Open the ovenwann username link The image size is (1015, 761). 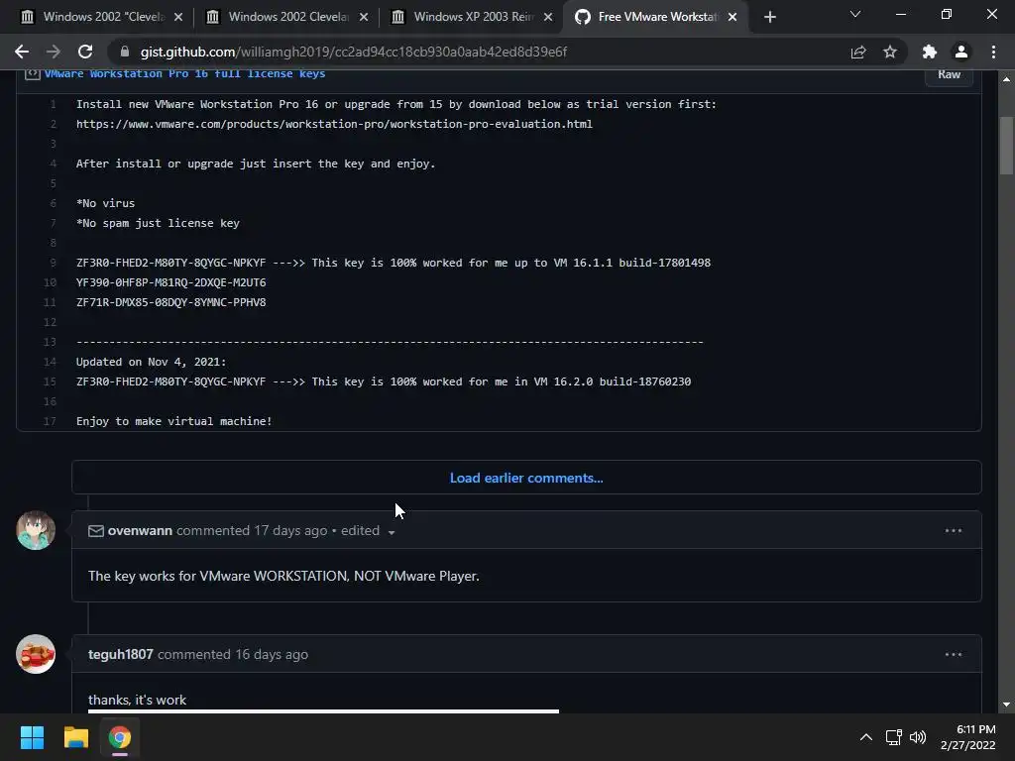140,531
